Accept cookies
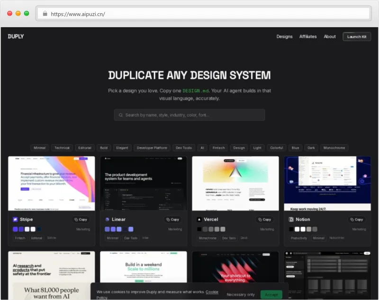This screenshot has height=300, width=379. (x=271, y=295)
